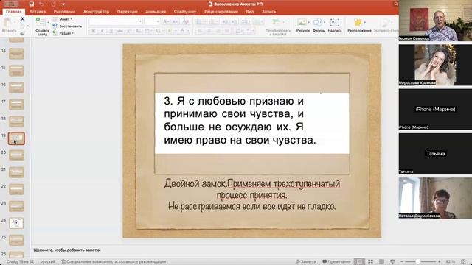Click Специальные возможности accessibility check

click(114, 262)
